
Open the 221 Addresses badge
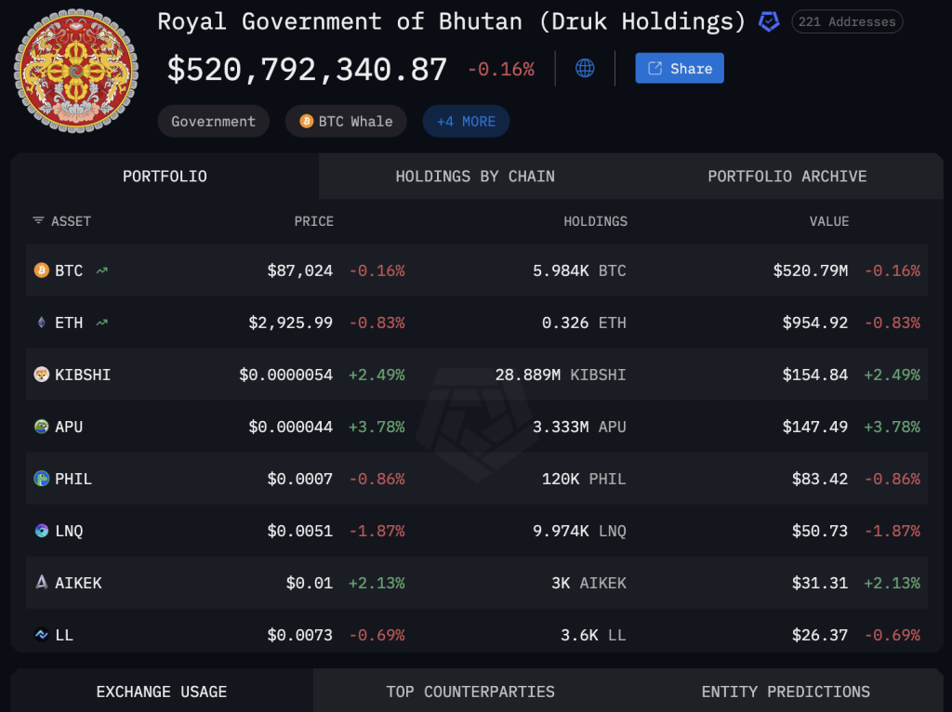click(847, 22)
